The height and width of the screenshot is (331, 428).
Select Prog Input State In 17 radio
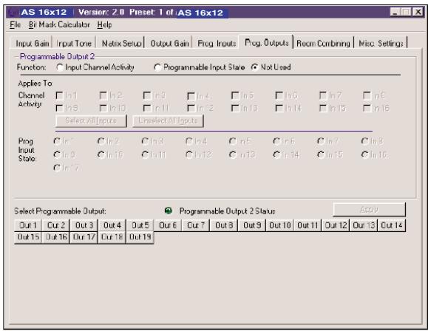tap(58, 168)
